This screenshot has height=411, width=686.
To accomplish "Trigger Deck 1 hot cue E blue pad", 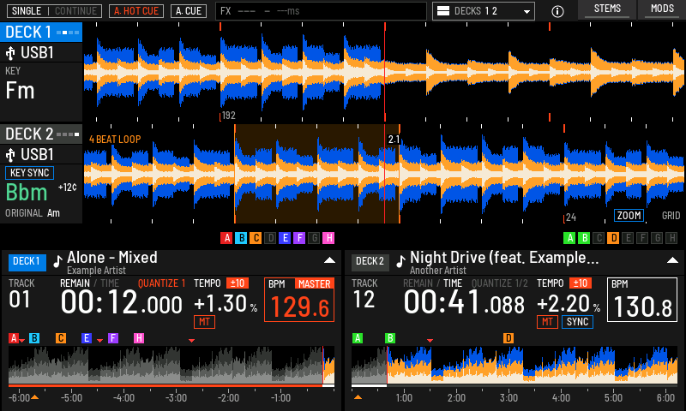I will (x=285, y=238).
